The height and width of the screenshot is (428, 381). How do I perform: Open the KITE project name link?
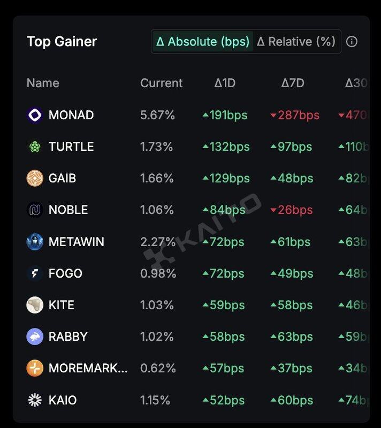[x=62, y=305]
